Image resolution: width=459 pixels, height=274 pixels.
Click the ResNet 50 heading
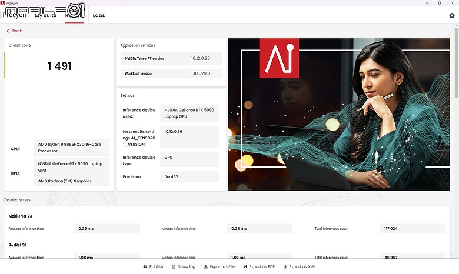pyautogui.click(x=17, y=245)
